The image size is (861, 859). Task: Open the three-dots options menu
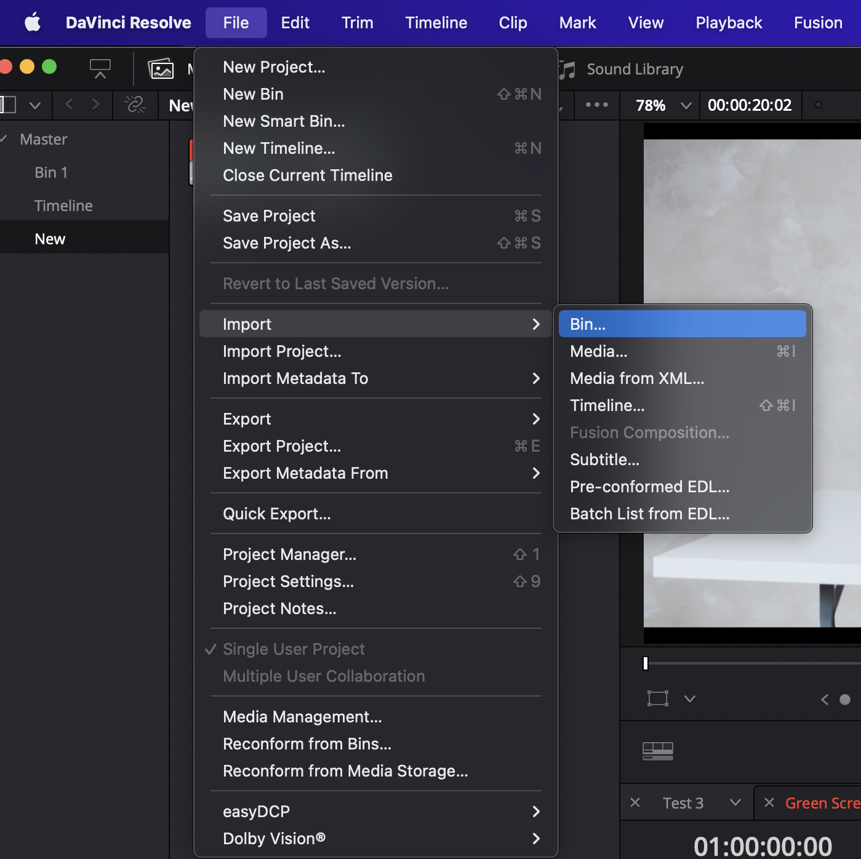pyautogui.click(x=596, y=105)
